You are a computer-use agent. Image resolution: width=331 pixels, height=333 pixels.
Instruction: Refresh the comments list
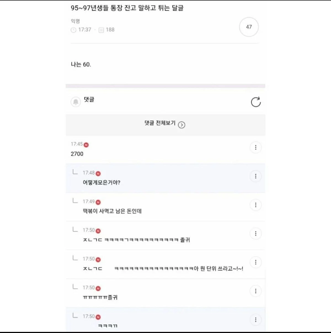click(256, 102)
